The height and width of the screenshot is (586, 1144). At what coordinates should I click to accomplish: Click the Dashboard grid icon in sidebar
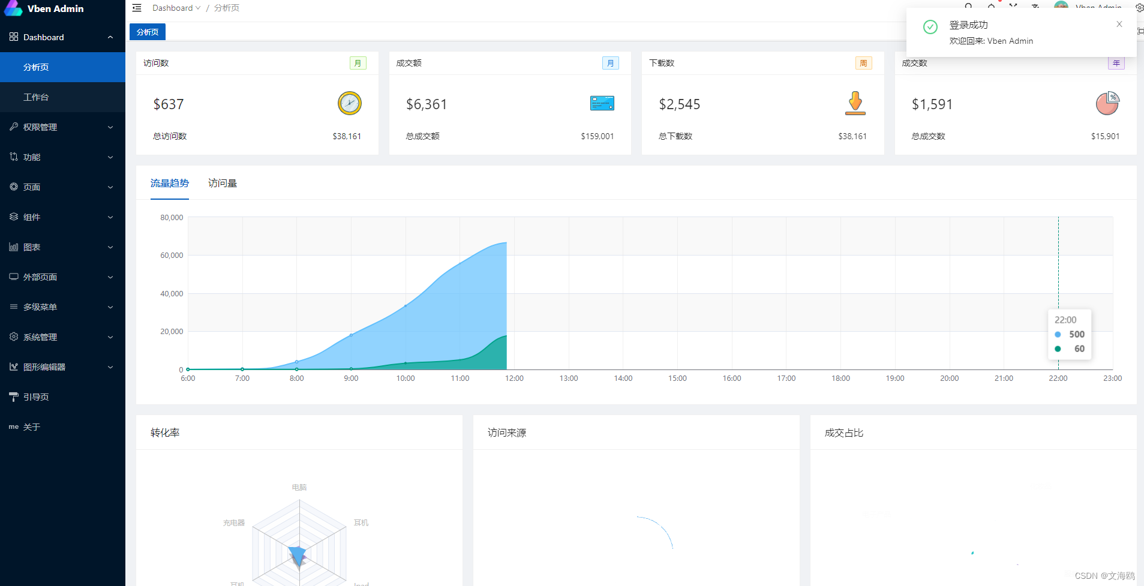14,37
